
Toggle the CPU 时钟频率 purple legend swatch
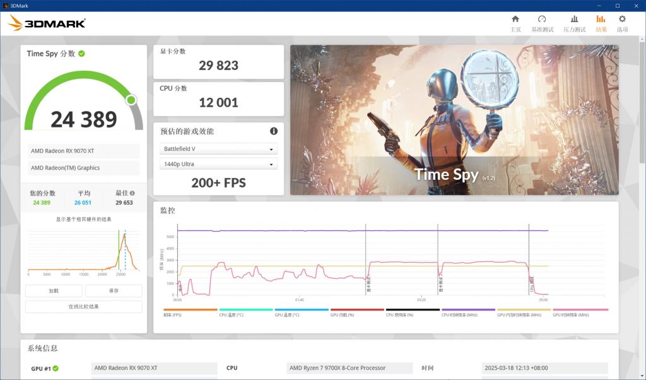point(468,310)
